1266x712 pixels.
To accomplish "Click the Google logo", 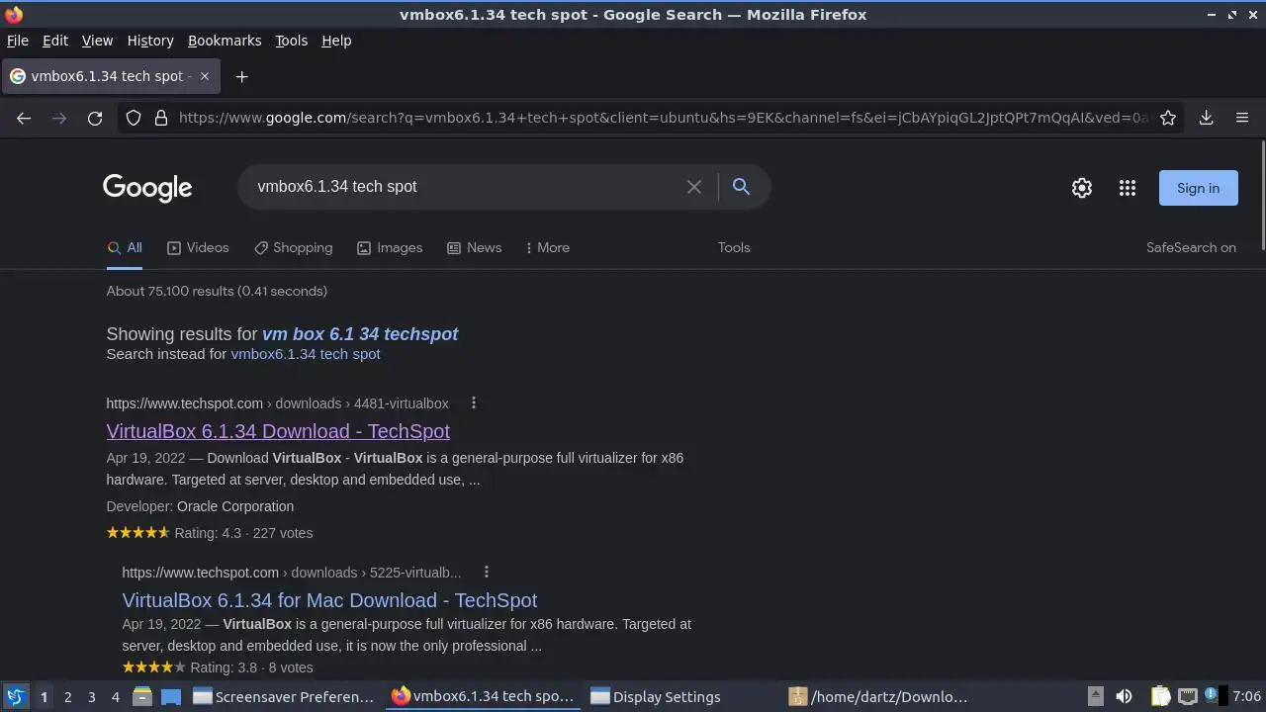I will click(147, 188).
